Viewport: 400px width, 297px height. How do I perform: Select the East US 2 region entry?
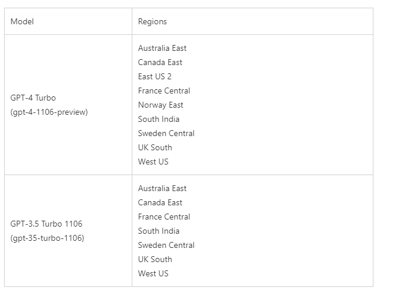click(155, 76)
